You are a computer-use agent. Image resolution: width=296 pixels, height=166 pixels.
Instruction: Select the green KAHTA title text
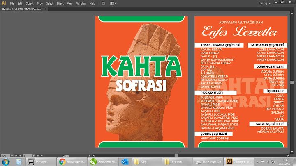point(141,66)
